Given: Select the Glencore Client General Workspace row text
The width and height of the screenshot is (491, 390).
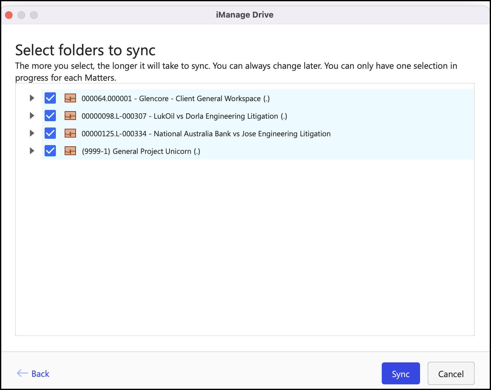Looking at the screenshot, I should [x=175, y=99].
